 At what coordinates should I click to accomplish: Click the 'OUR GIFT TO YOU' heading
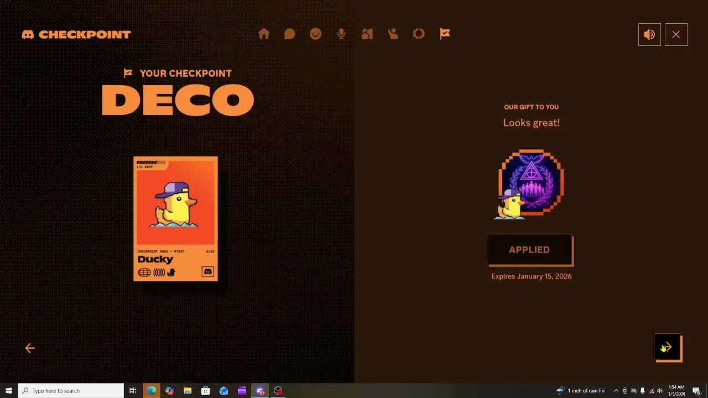tap(532, 107)
